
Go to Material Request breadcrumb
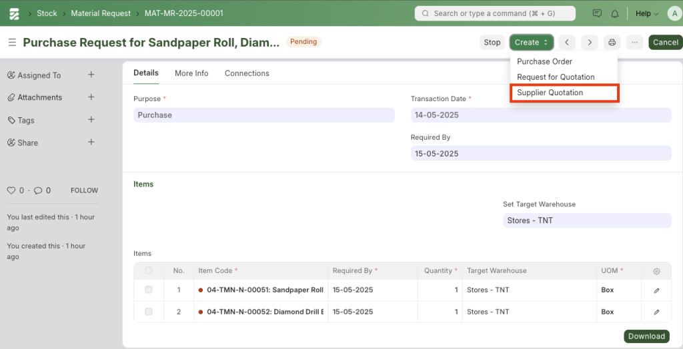coord(101,13)
